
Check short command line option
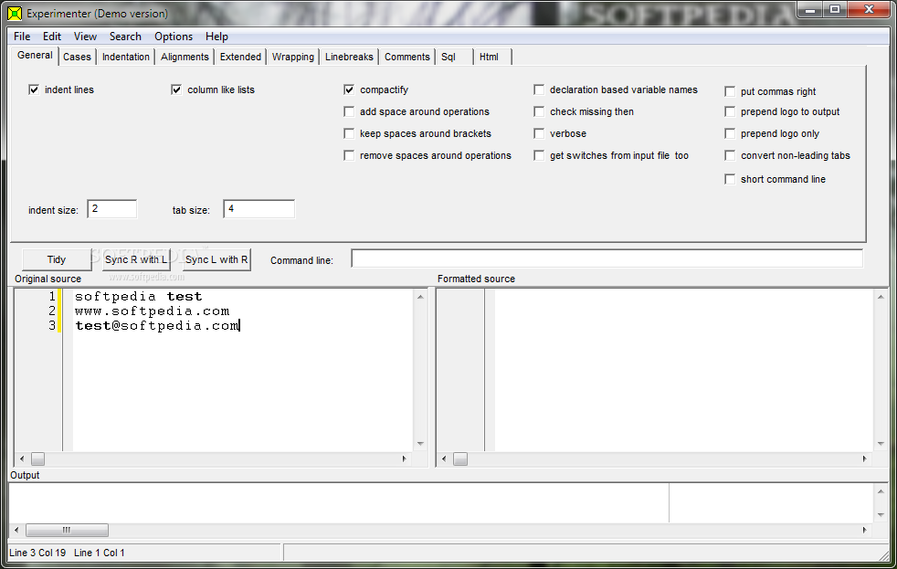[730, 179]
